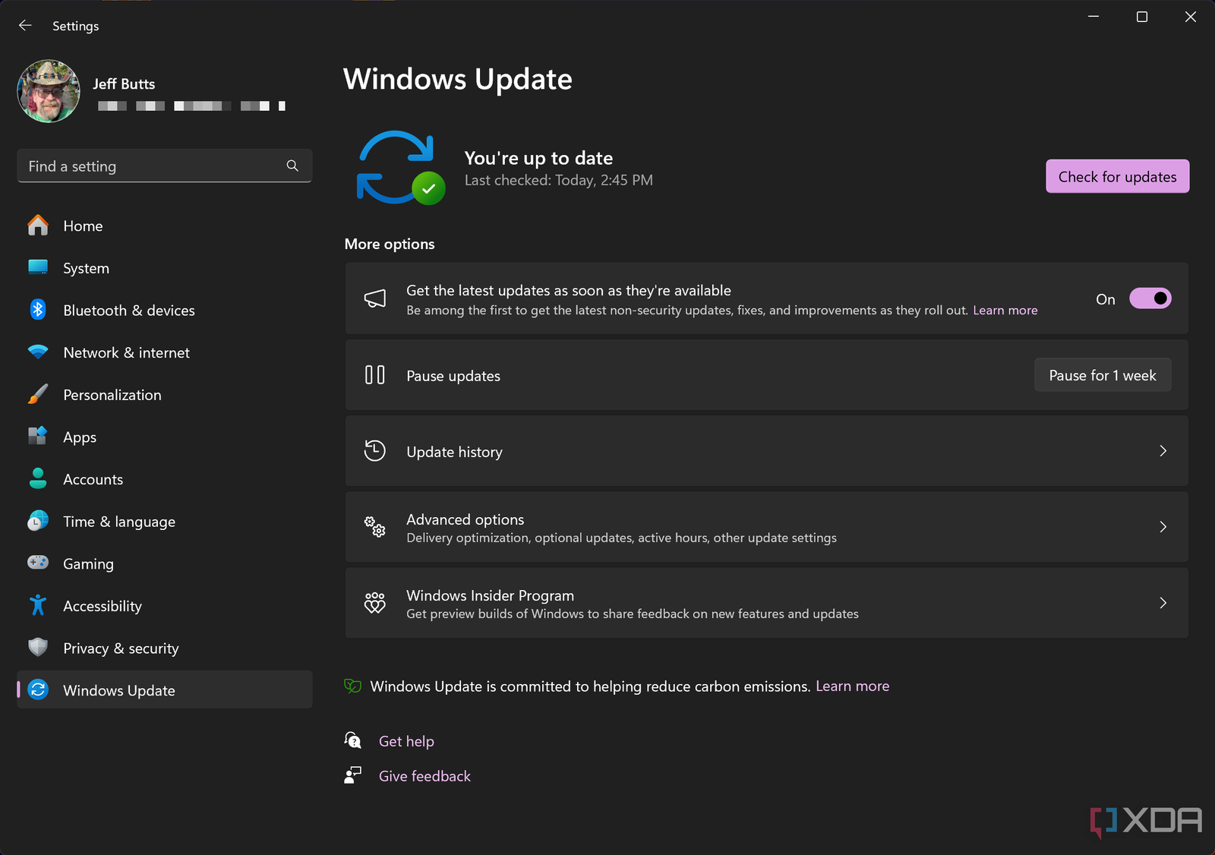Screen dimensions: 1215x855
Task: Click the Update history clock icon
Action: (x=374, y=450)
